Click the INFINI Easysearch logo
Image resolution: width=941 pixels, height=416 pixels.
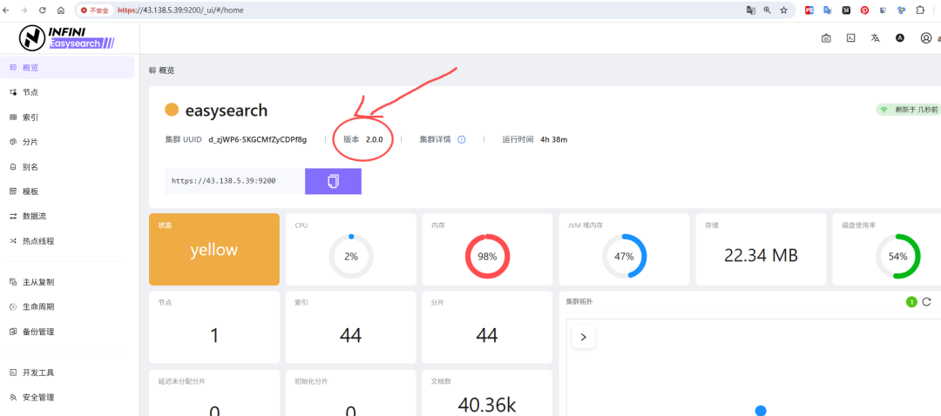(66, 37)
